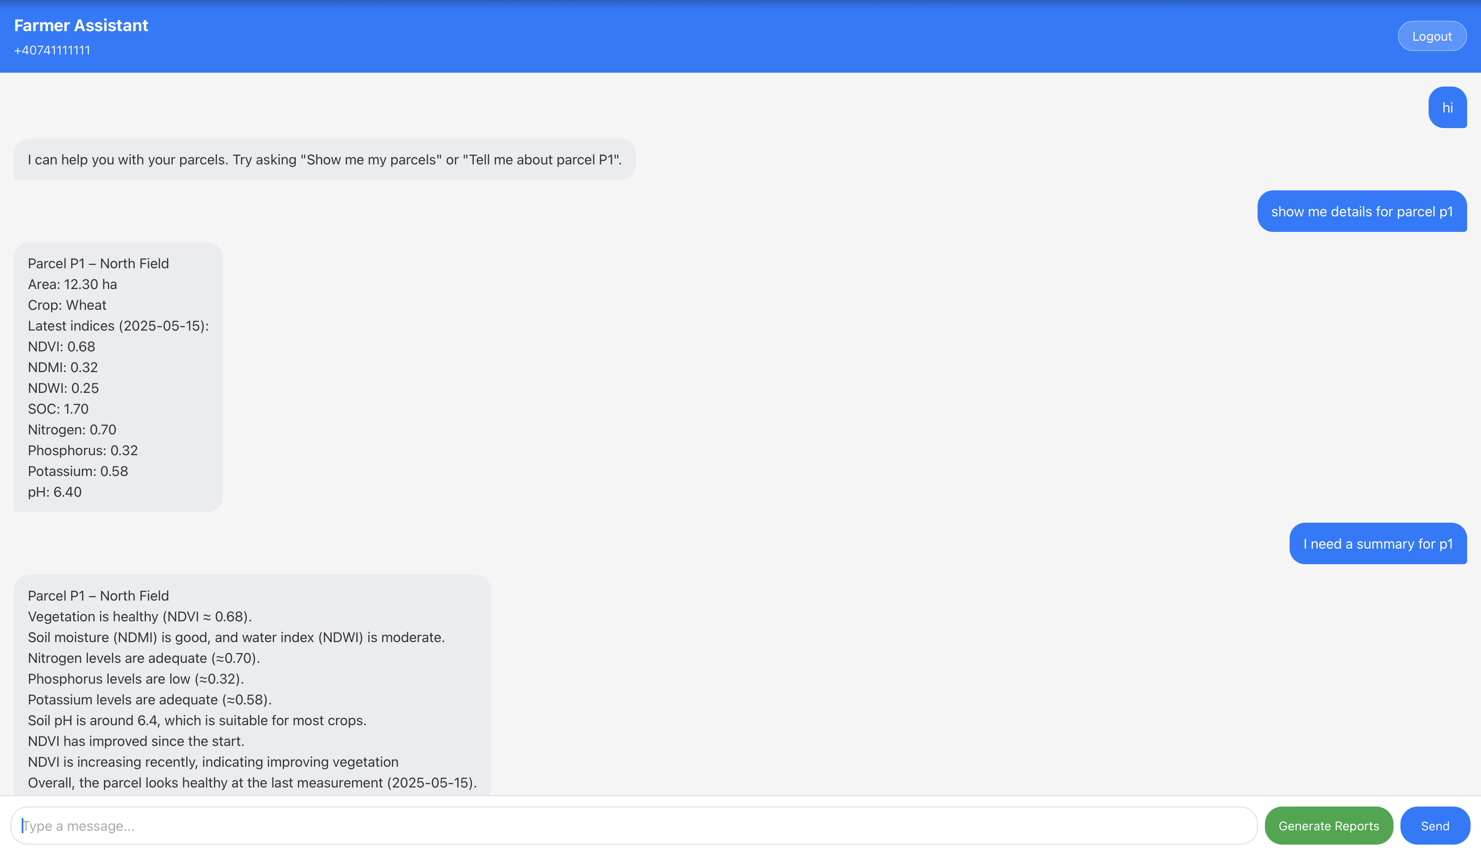Click the 'Phosphorus: 0.32' line
1481x855 pixels.
pyautogui.click(x=83, y=450)
